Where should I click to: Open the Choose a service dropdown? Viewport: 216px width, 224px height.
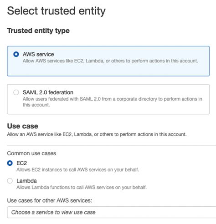click(x=112, y=212)
